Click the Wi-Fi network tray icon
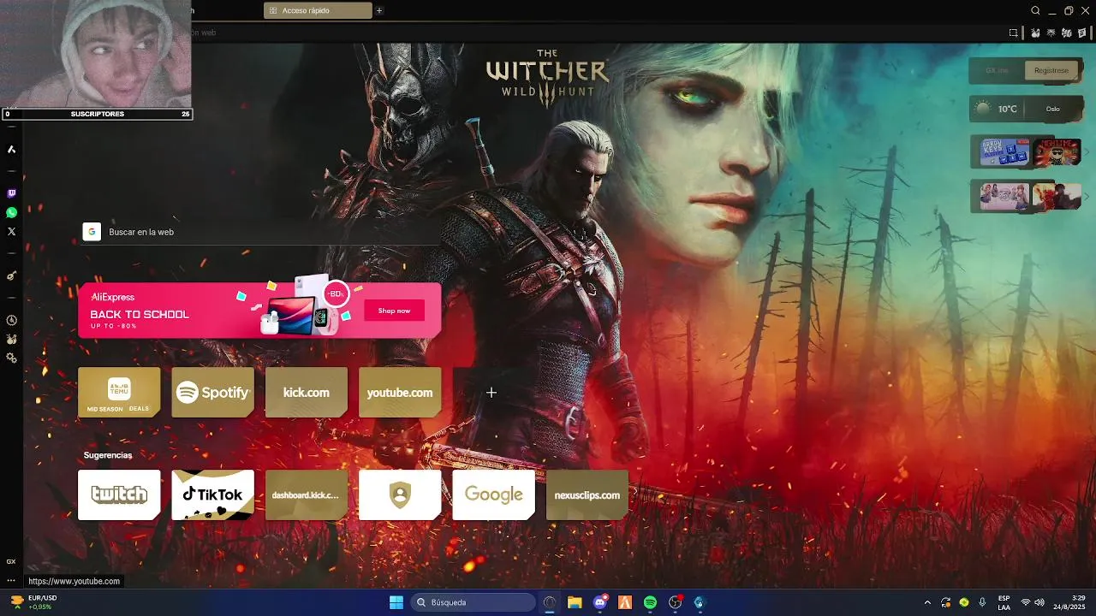 1026,602
